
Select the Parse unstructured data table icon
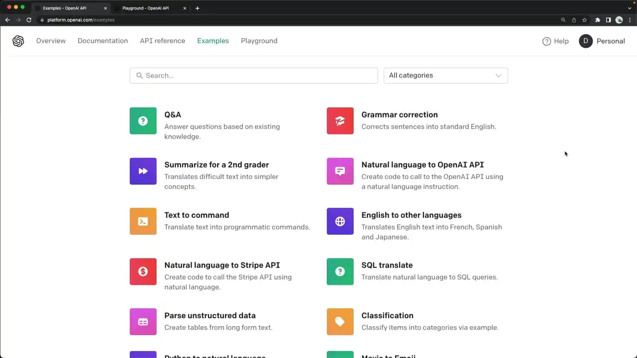pyautogui.click(x=143, y=322)
